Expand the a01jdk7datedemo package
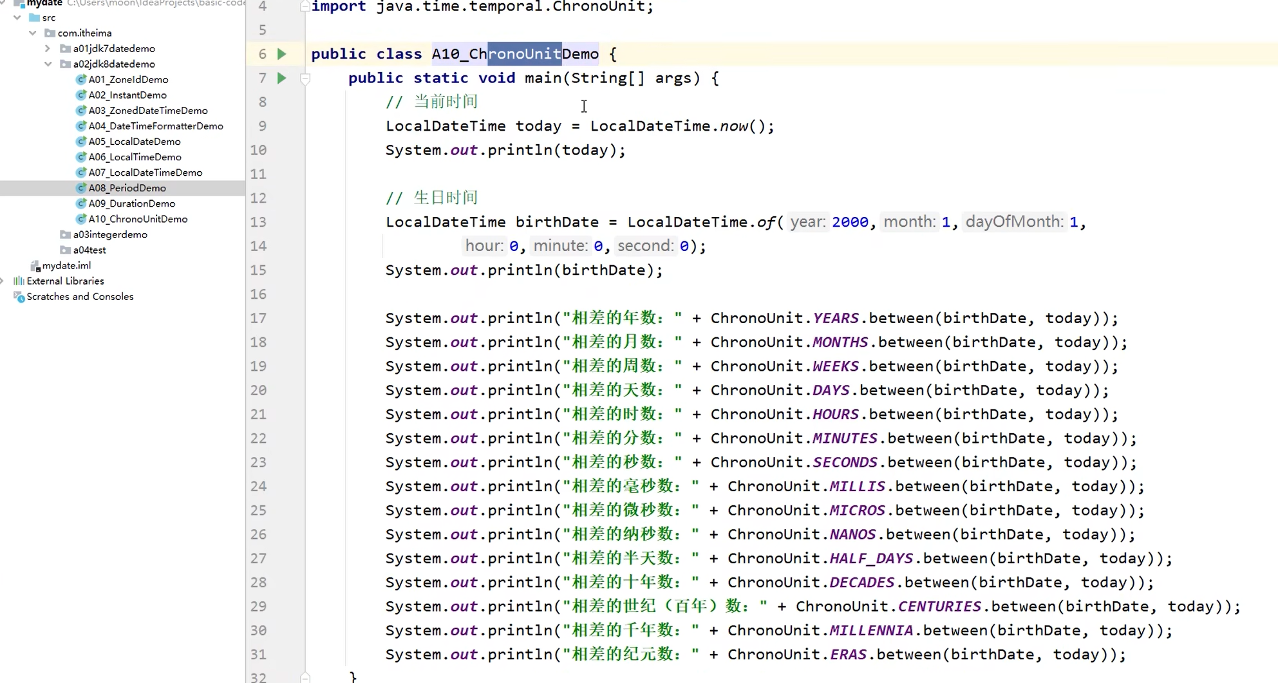Viewport: 1278px width, 683px height. coord(47,48)
